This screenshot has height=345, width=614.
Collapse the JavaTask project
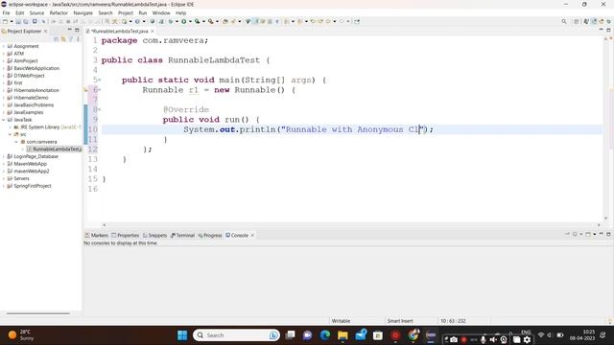(4, 120)
